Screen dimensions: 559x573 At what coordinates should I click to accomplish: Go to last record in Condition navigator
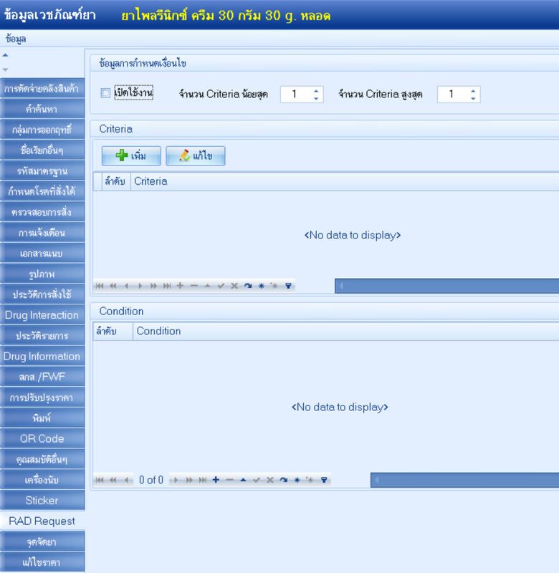[203, 480]
